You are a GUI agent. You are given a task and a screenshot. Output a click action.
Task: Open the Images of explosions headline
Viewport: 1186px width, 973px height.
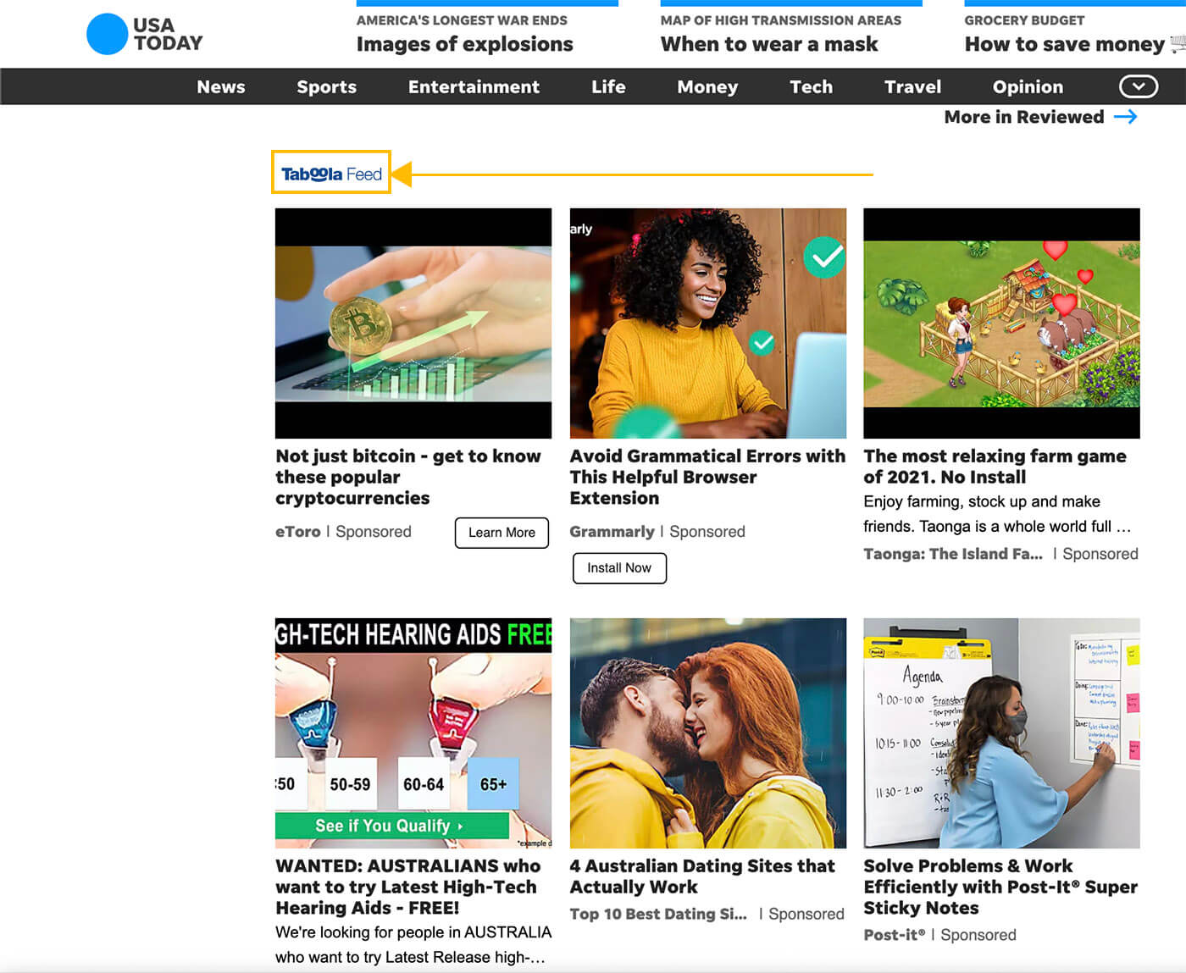pos(464,44)
